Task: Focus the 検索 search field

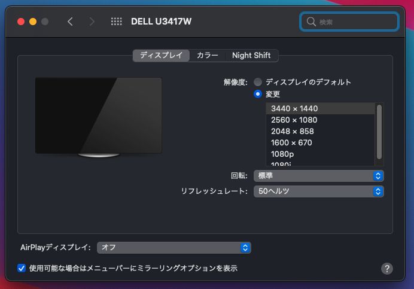Action: point(349,22)
